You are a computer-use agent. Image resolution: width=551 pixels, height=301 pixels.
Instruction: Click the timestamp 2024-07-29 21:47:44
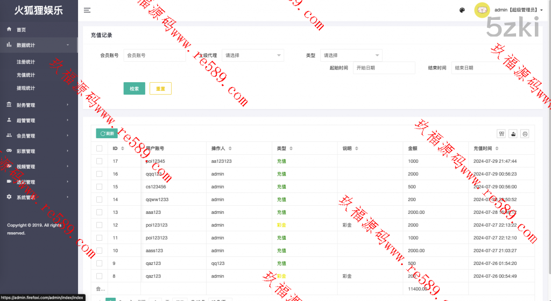(x=495, y=161)
